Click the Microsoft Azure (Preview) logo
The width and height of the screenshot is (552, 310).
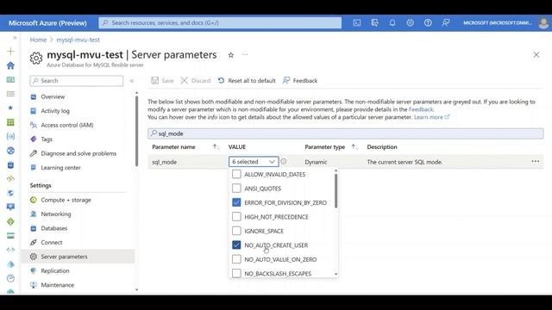coord(47,23)
